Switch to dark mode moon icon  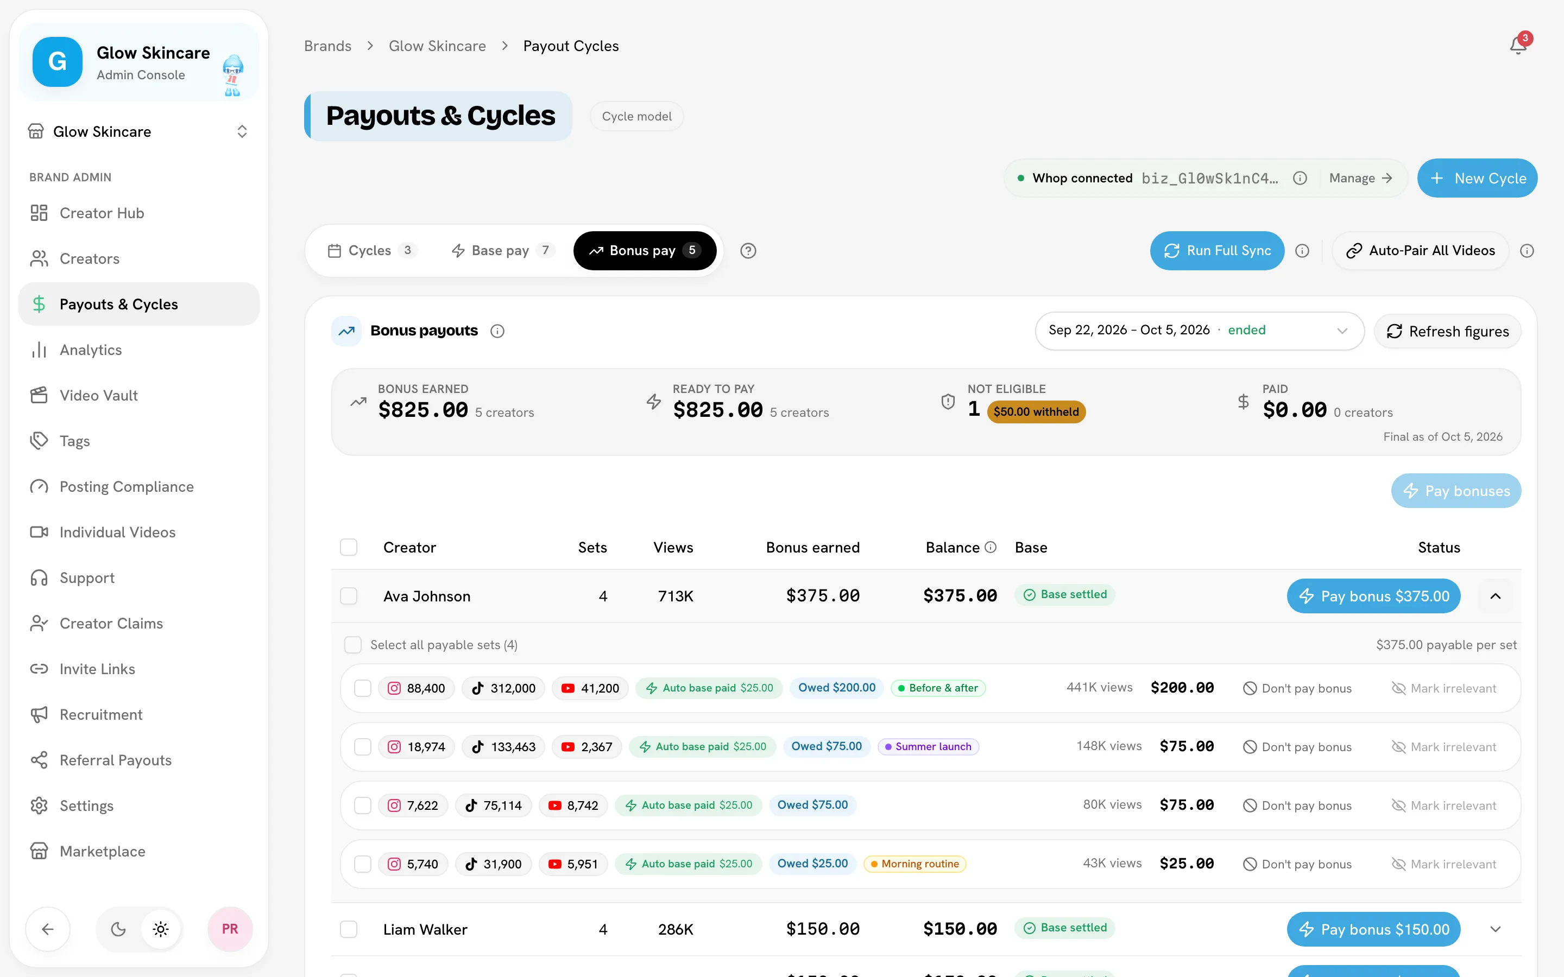[118, 929]
